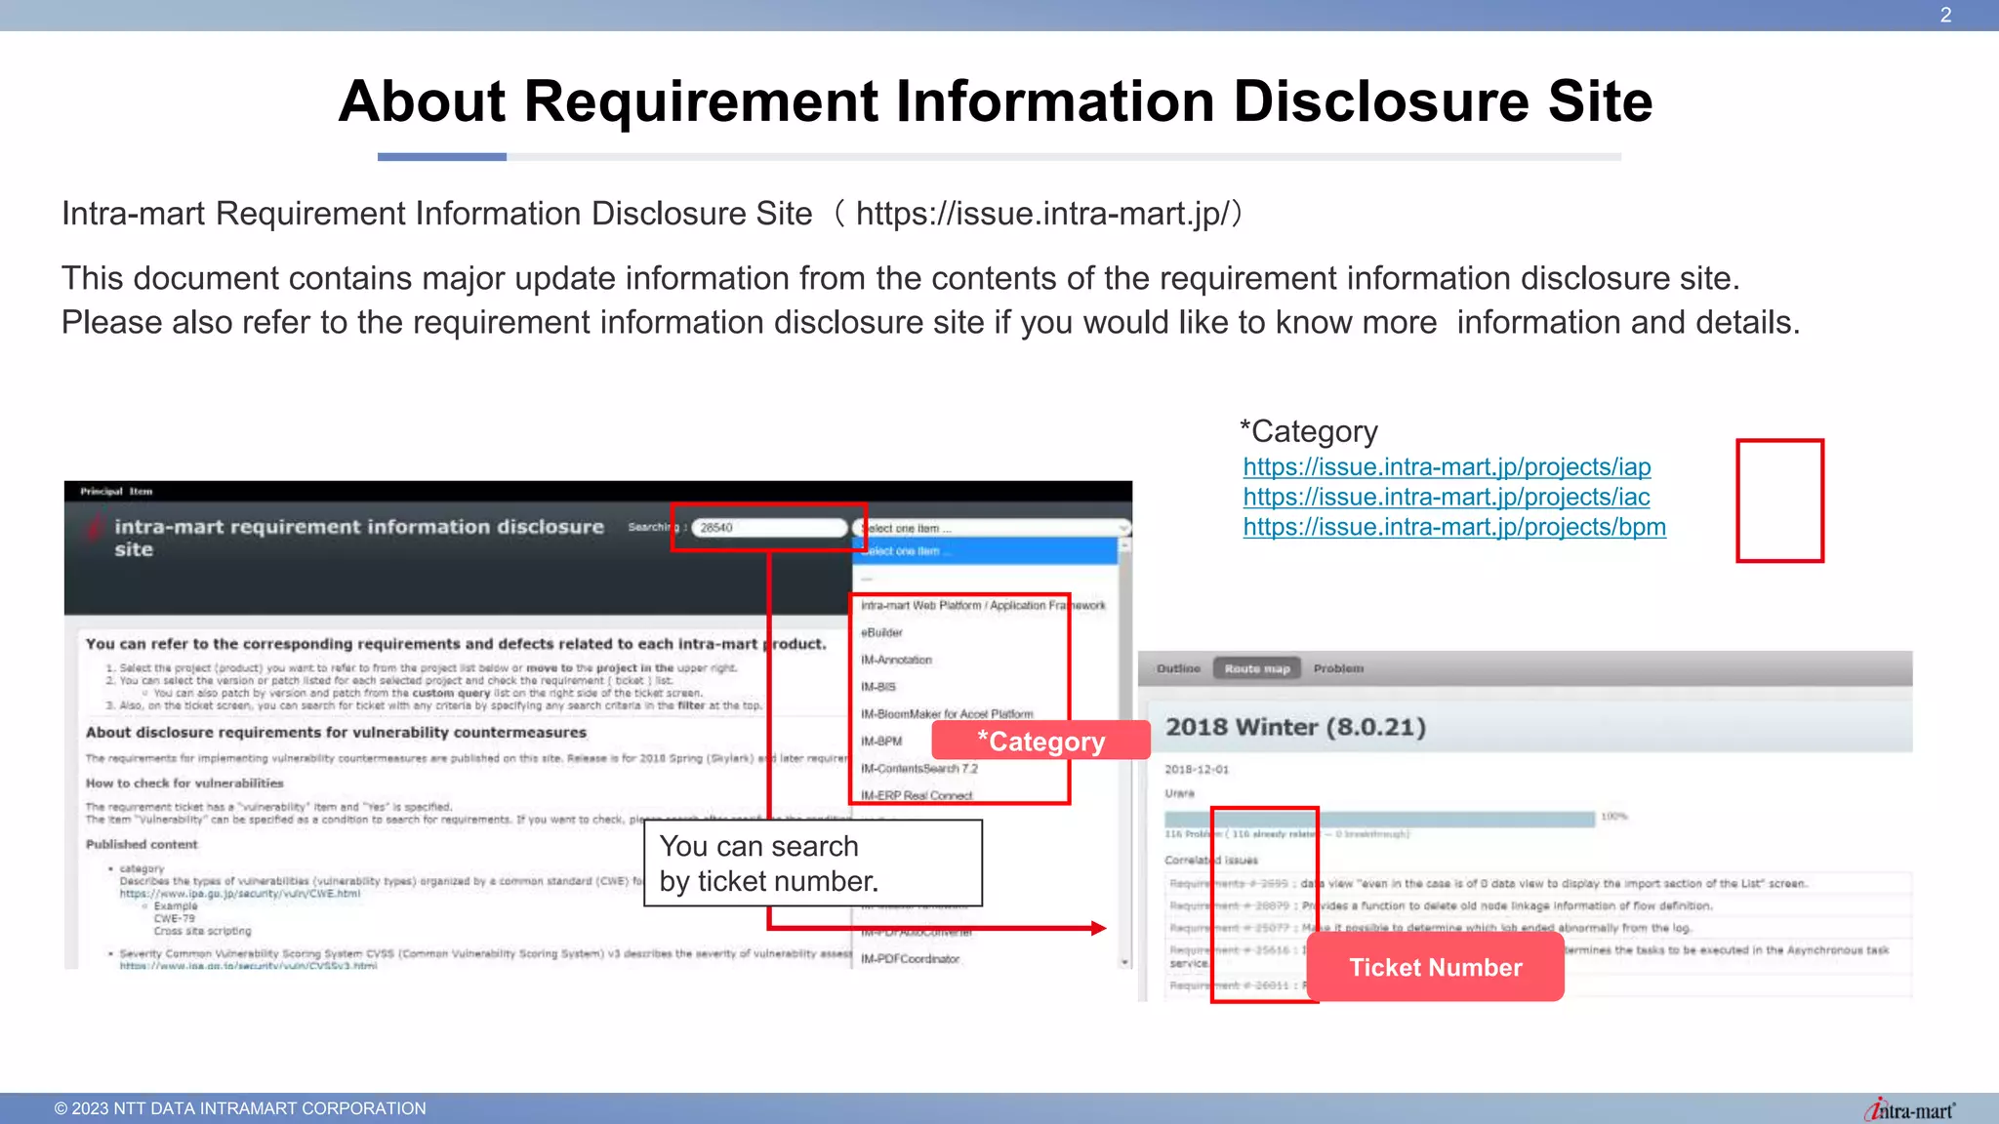Select IM-PDFCoordinator in the project list
Viewport: 1999px width, 1124px height.
point(910,959)
